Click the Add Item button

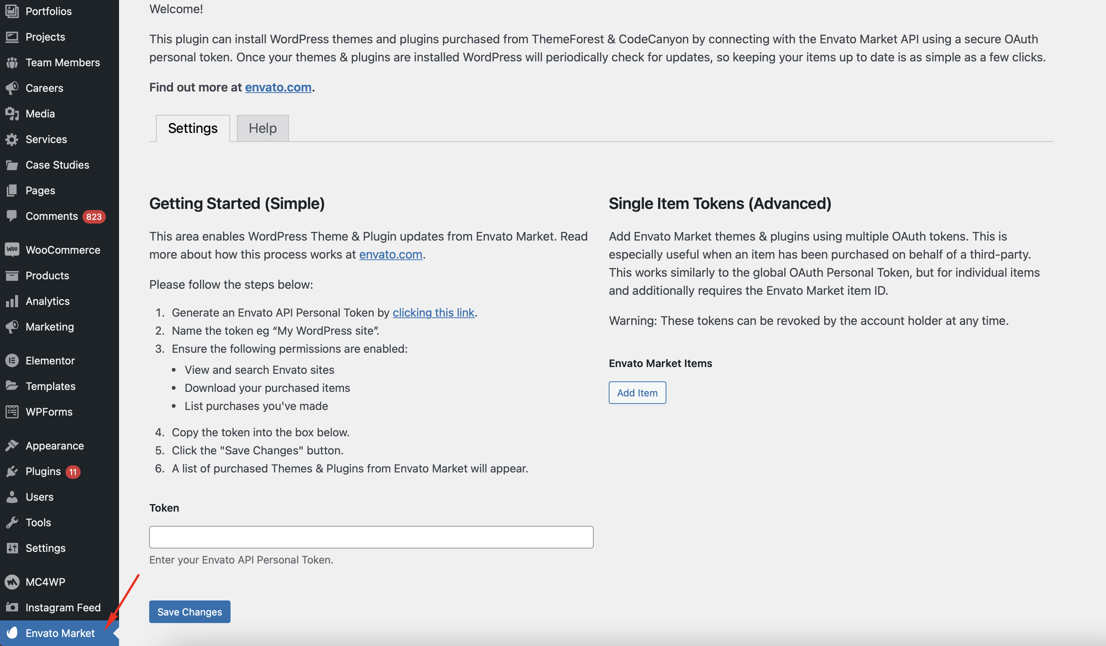[637, 393]
